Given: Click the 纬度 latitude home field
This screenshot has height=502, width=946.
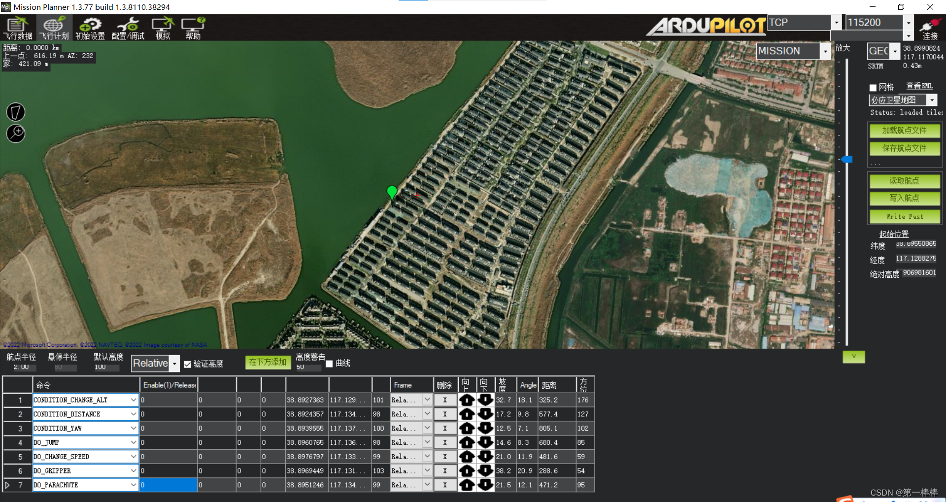Looking at the screenshot, I should (x=916, y=244).
